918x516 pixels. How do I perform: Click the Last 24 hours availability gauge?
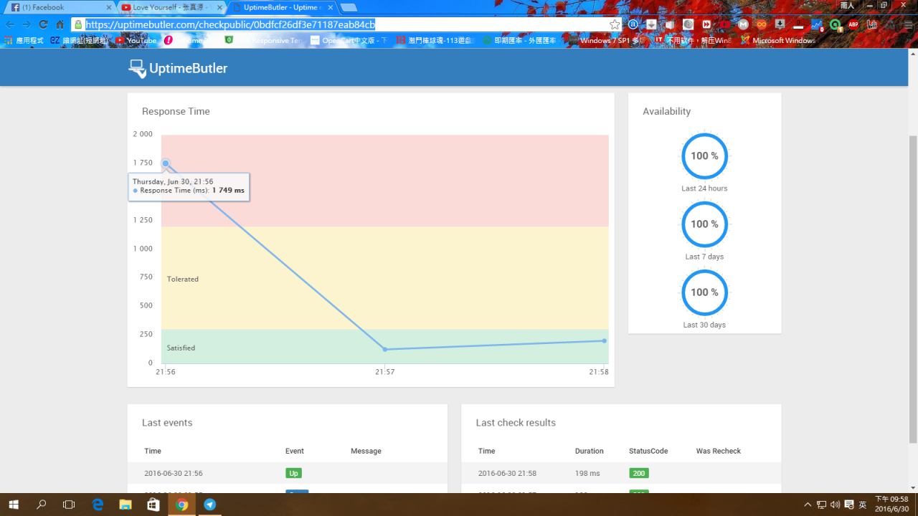click(704, 156)
